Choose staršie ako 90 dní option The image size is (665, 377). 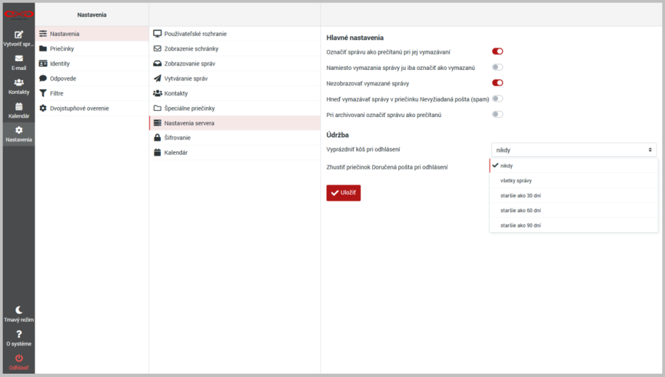574,225
